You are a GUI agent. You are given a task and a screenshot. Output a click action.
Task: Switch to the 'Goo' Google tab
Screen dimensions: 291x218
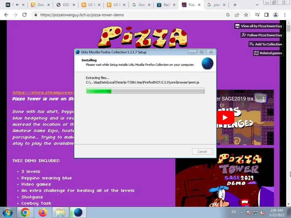point(141,5)
